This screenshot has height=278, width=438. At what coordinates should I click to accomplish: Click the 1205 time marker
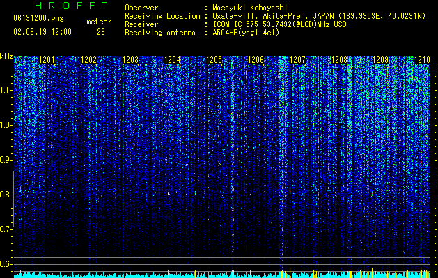click(214, 60)
